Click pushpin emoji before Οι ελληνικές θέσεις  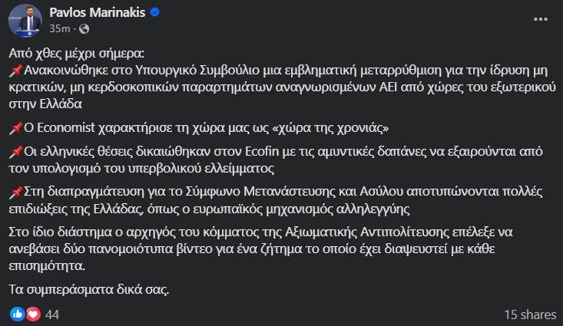16,152
